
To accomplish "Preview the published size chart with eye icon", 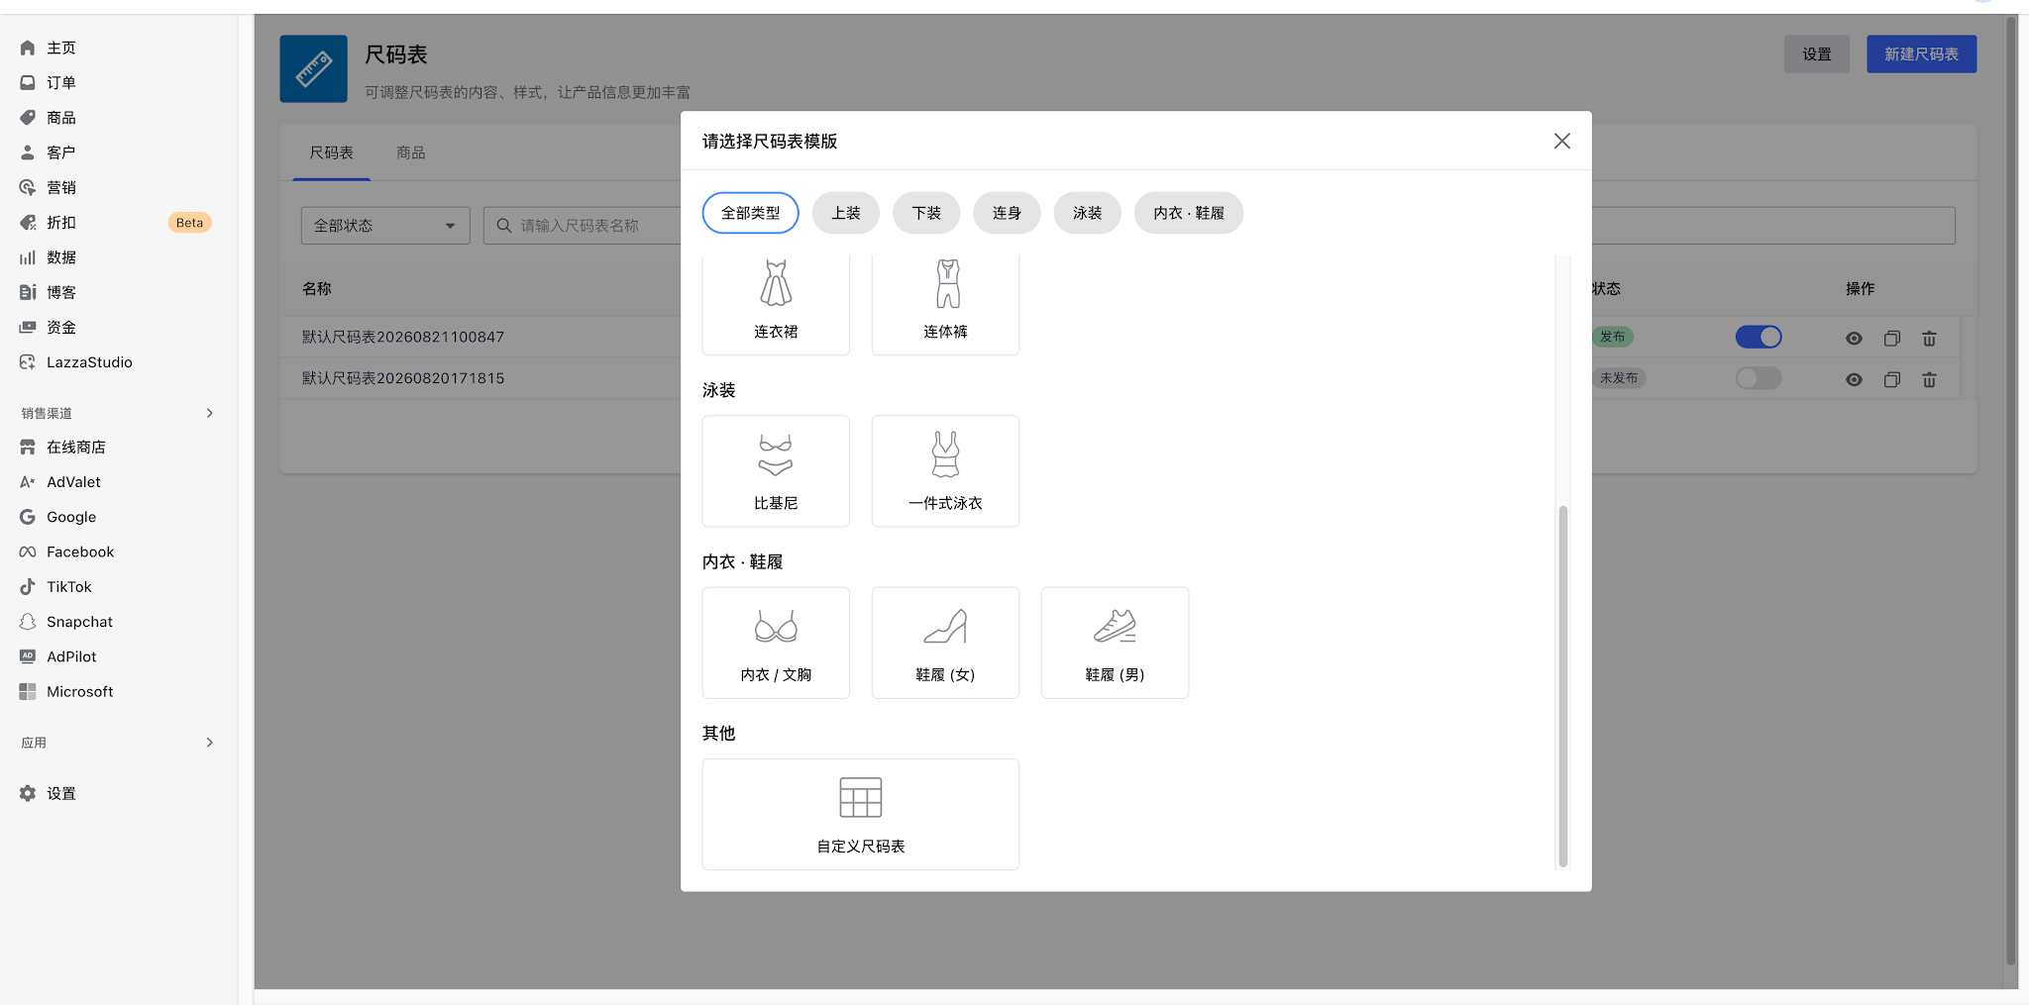I will 1854,339.
